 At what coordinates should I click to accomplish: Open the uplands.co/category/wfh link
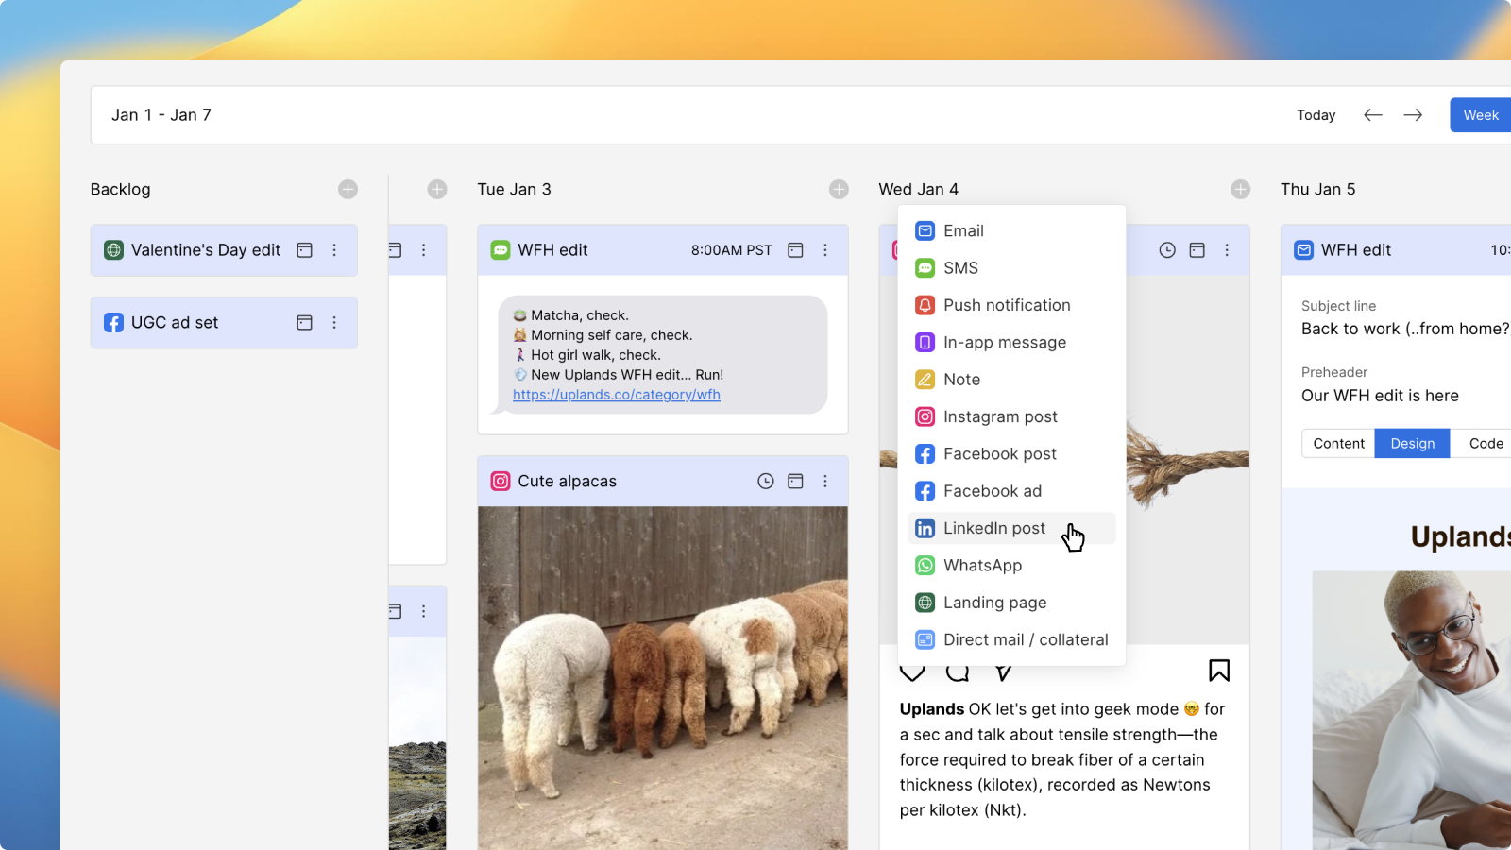(617, 395)
